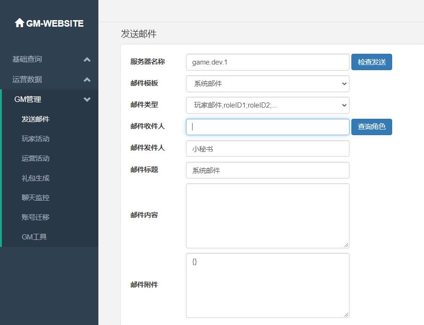
Task: Open the 邮件模板 dropdown
Action: (x=268, y=84)
